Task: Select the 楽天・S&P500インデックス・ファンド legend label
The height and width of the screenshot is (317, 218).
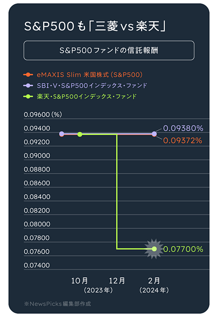Action: click(87, 96)
